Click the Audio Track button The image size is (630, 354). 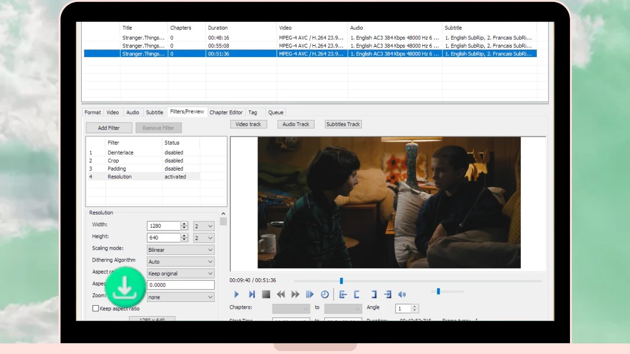click(x=296, y=124)
